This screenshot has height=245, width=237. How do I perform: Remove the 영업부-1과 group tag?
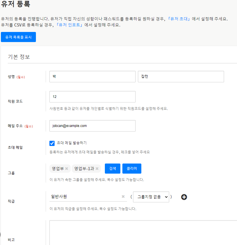click(97, 169)
